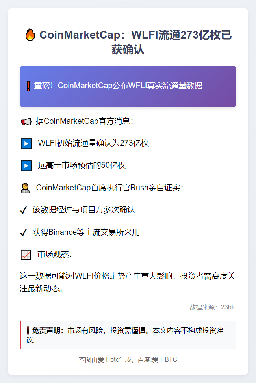This screenshot has width=256, height=383.
Task: Click the headline CoinMarketCap：WLFI流通273亿枚已获确认
Action: [x=128, y=42]
